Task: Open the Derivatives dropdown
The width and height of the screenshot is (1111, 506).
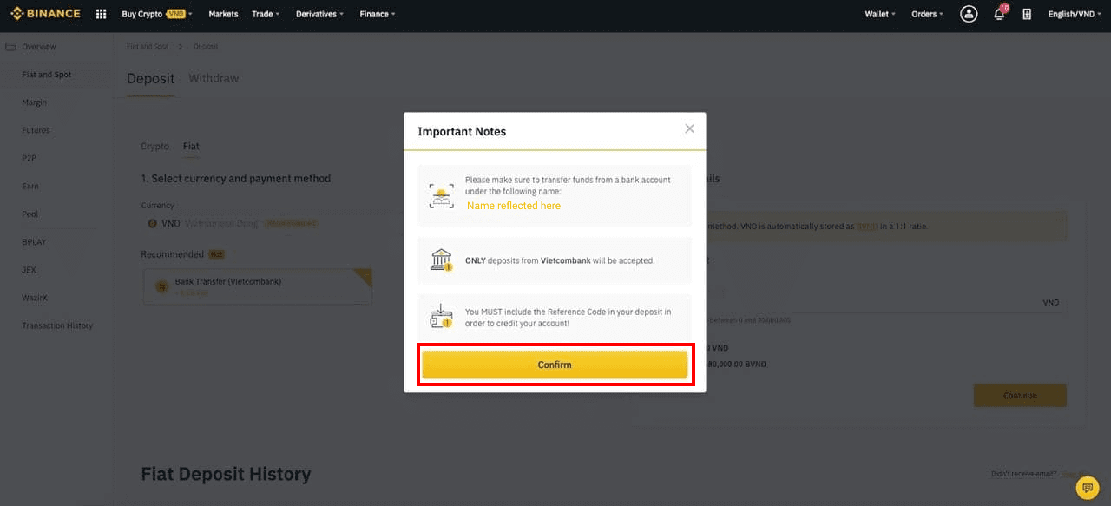Action: click(319, 14)
